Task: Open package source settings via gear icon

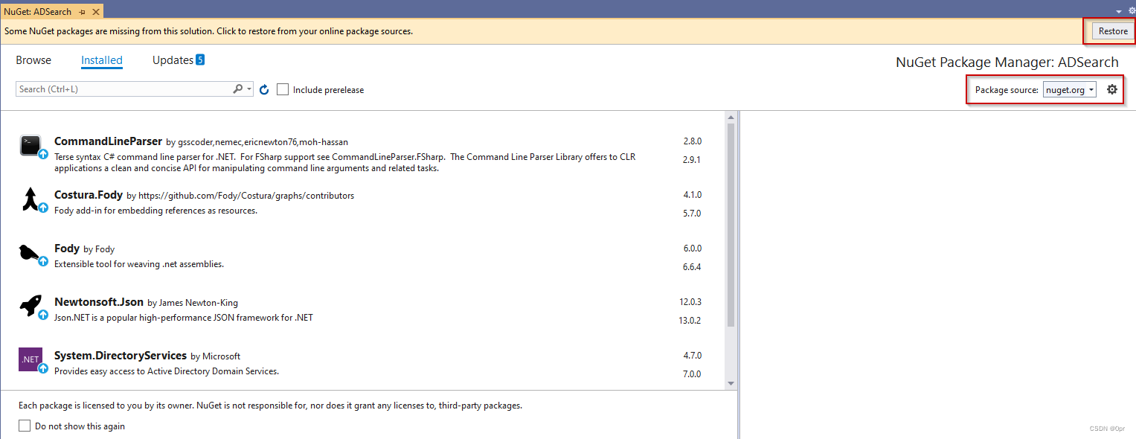Action: point(1112,89)
